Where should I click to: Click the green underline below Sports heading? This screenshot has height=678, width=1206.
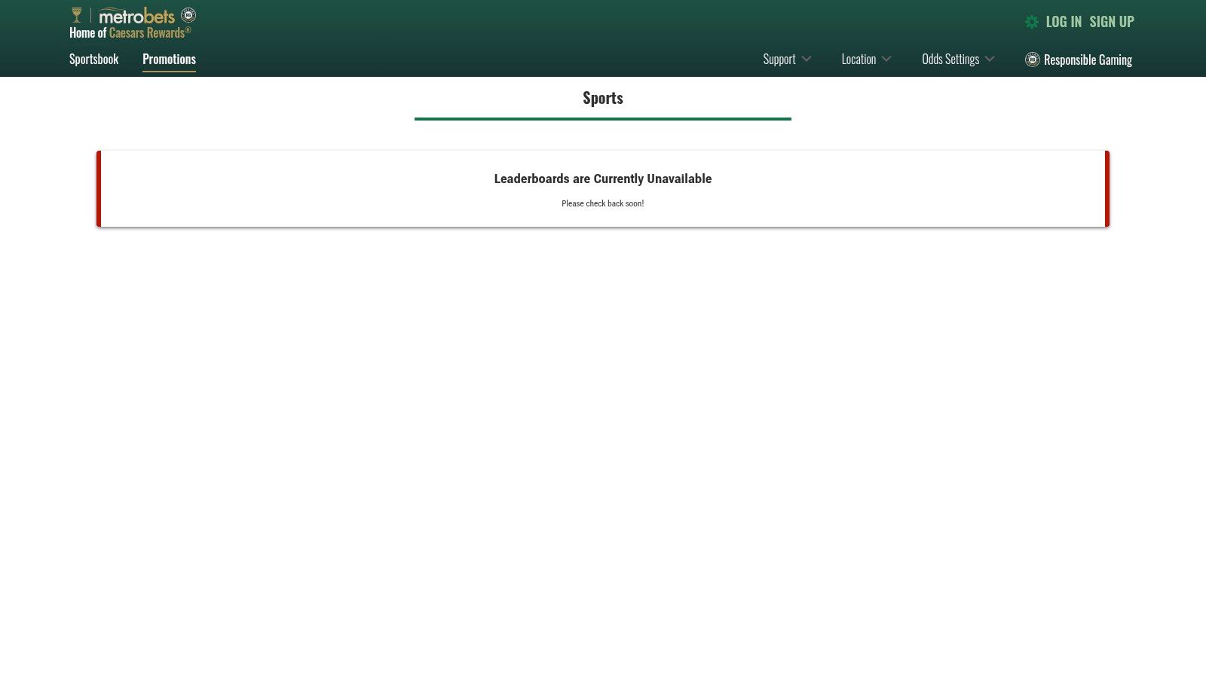click(x=602, y=118)
